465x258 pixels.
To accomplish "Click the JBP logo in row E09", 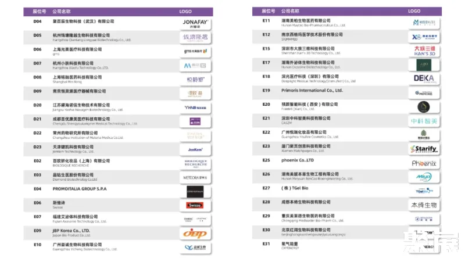I will click(195, 233).
